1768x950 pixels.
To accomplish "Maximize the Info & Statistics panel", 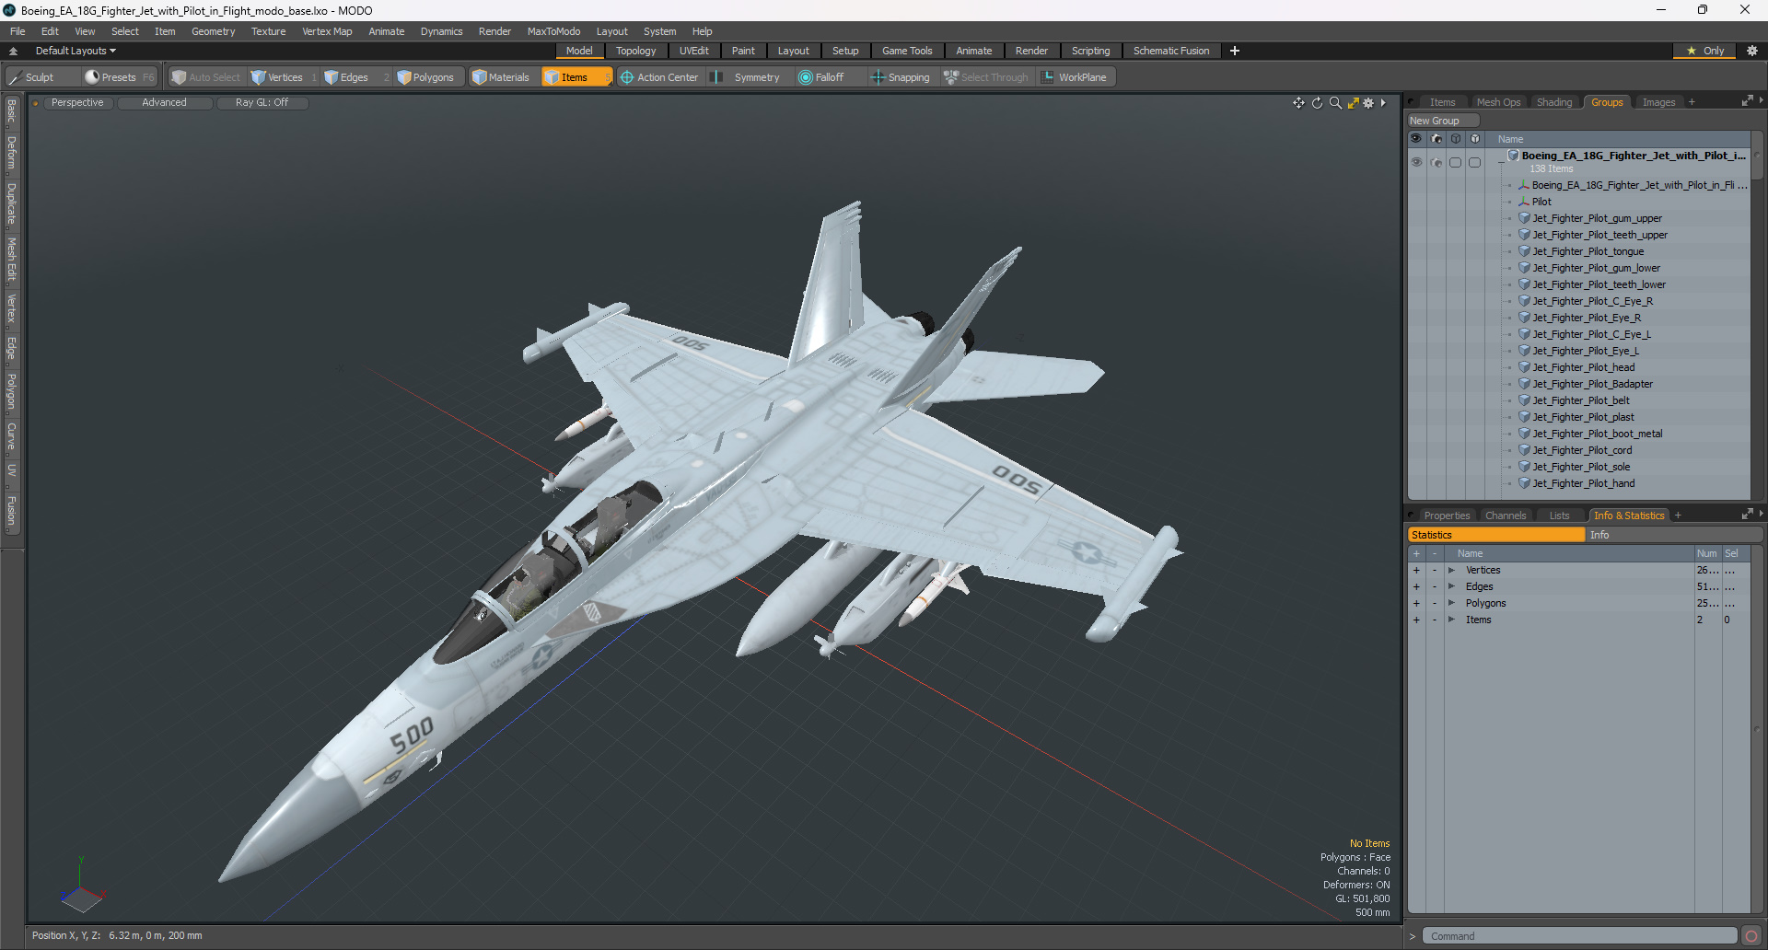I will [x=1747, y=515].
